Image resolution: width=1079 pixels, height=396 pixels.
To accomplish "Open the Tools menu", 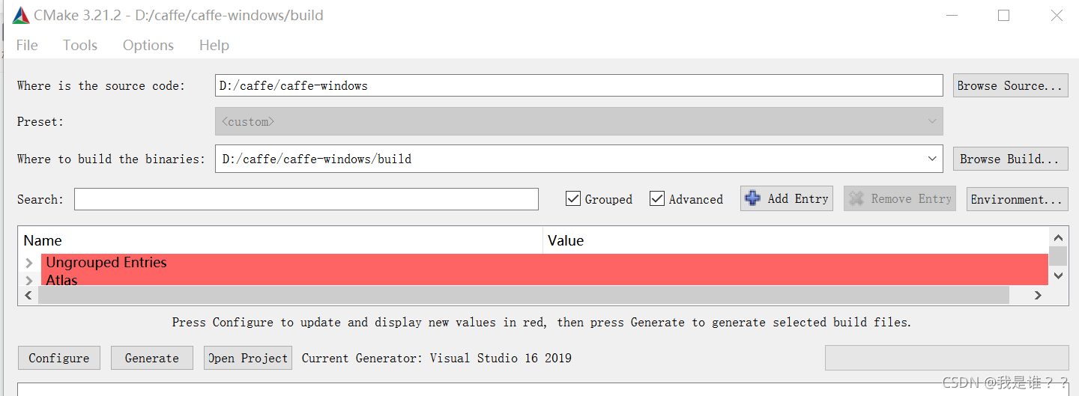I will [x=80, y=46].
